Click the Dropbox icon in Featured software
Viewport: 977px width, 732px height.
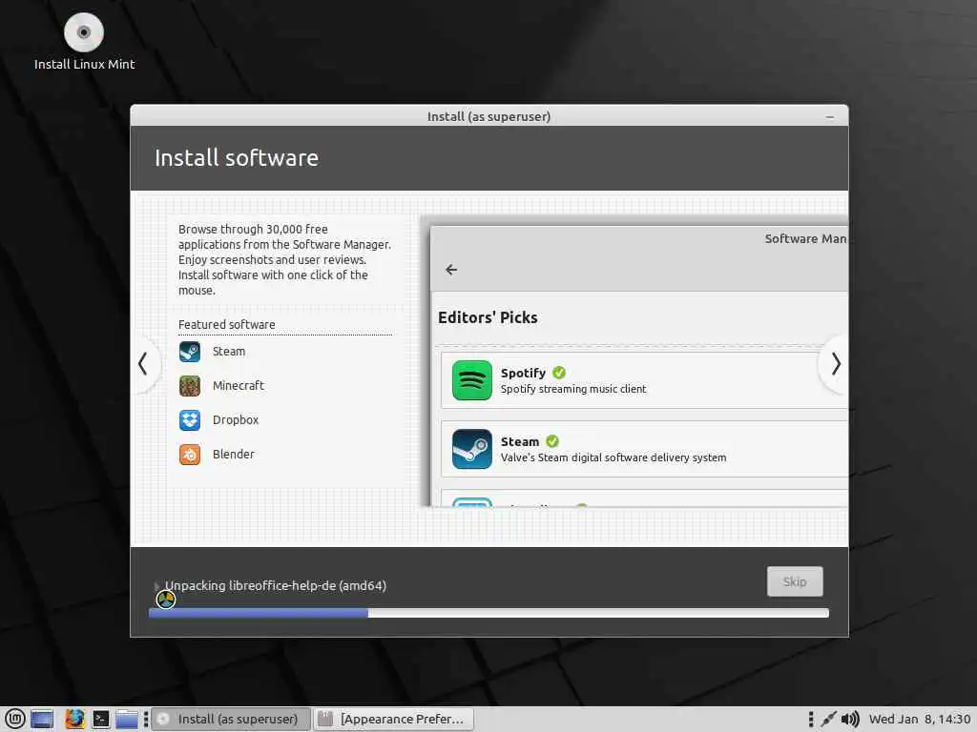click(x=190, y=420)
